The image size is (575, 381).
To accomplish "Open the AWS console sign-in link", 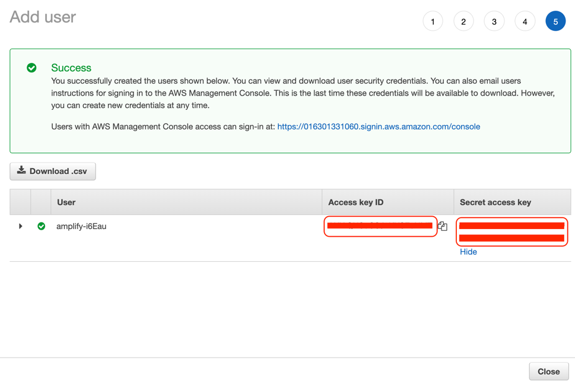I will 379,126.
